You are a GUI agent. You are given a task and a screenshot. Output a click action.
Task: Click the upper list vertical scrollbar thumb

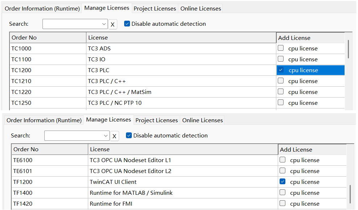[348, 49]
